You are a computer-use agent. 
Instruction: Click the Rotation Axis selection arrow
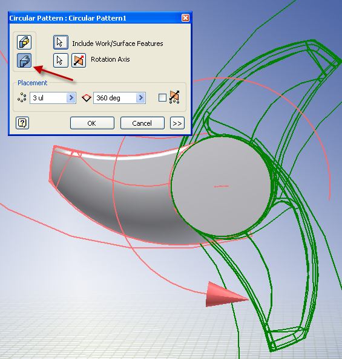61,60
